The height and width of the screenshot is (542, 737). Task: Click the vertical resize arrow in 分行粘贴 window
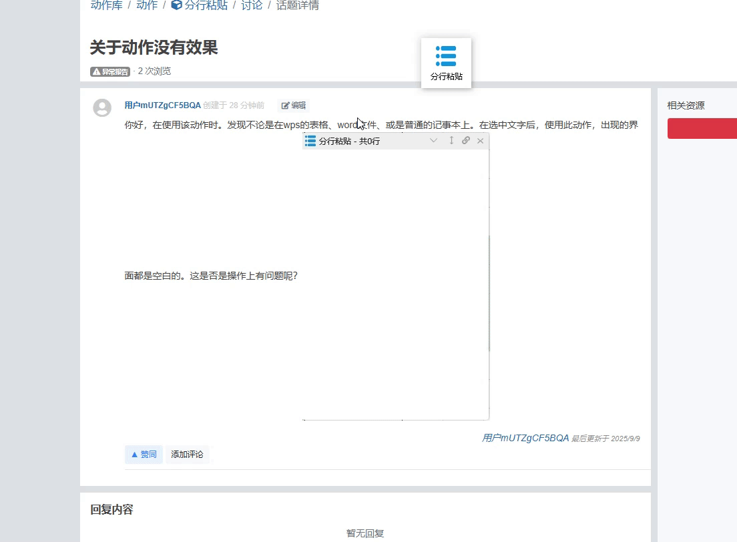click(451, 141)
